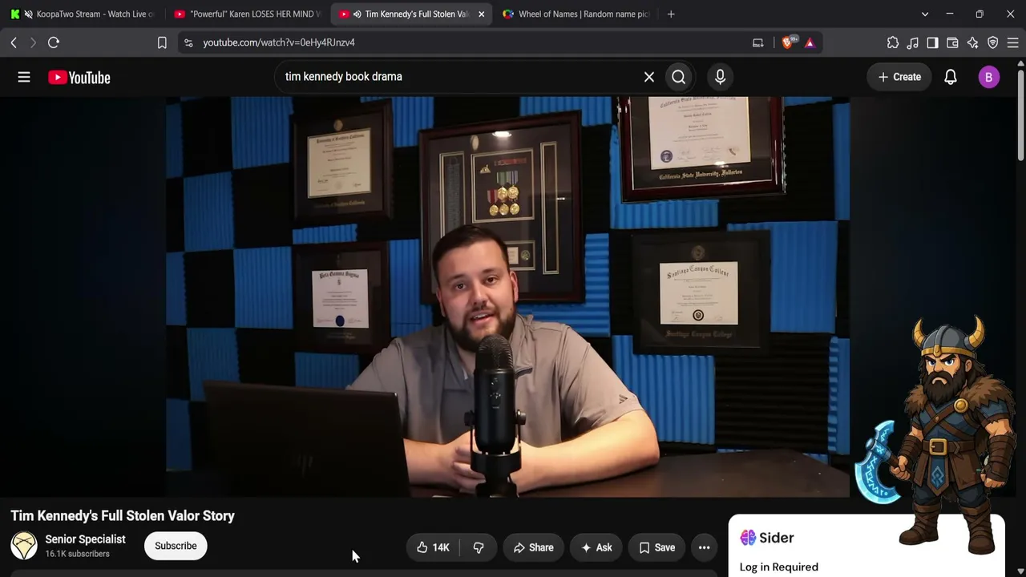Dislike the video

click(x=479, y=547)
